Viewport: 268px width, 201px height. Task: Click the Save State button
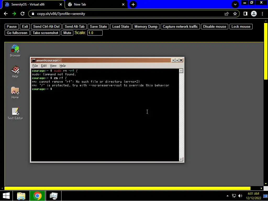tap(98, 26)
